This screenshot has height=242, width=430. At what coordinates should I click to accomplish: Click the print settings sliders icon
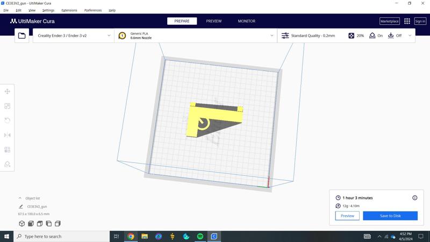coord(285,35)
